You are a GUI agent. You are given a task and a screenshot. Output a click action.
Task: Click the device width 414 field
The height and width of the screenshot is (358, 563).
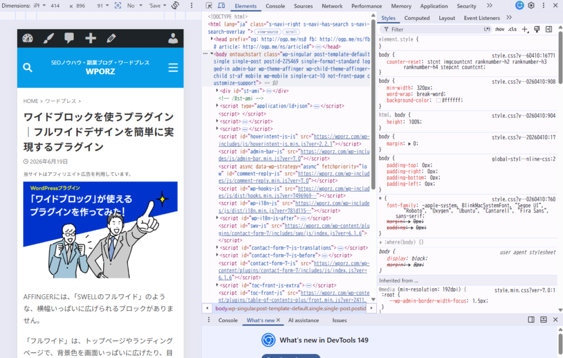[x=56, y=5]
